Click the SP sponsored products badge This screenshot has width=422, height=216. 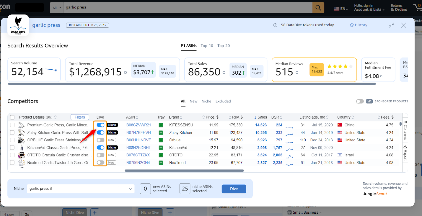click(369, 101)
